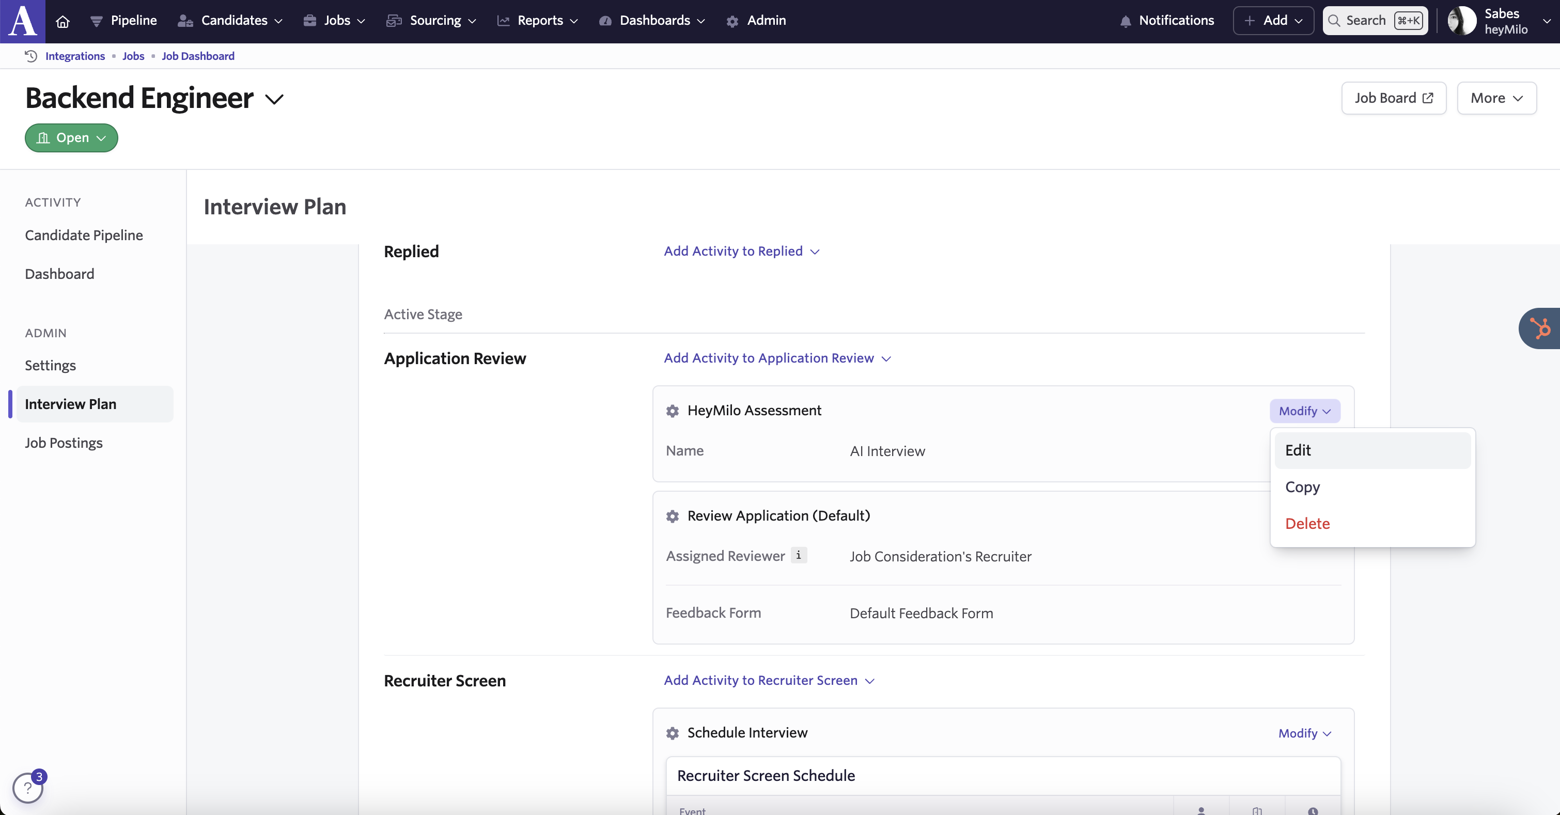The width and height of the screenshot is (1560, 815).
Task: Click the history clock icon in breadcrumbs
Action: (x=31, y=56)
